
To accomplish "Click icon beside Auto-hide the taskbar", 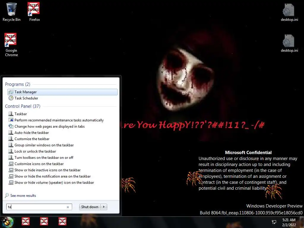I will tap(11, 133).
